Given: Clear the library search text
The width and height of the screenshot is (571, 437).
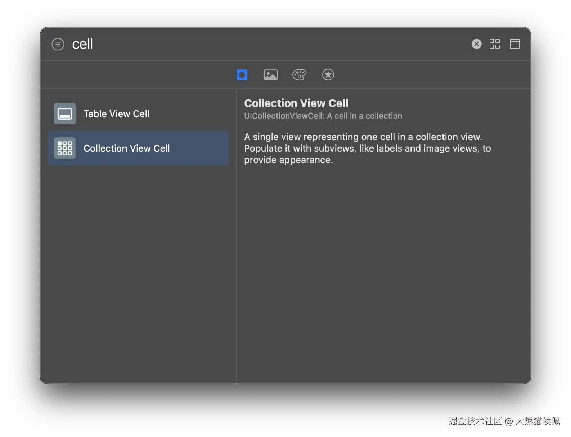Looking at the screenshot, I should tap(476, 44).
